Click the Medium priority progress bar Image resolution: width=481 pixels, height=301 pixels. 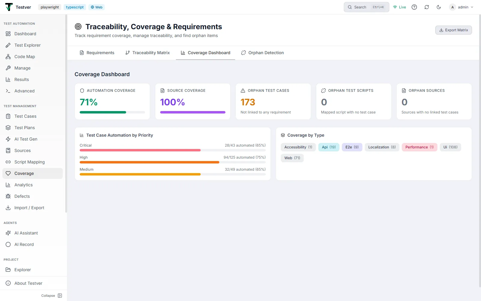(x=173, y=174)
